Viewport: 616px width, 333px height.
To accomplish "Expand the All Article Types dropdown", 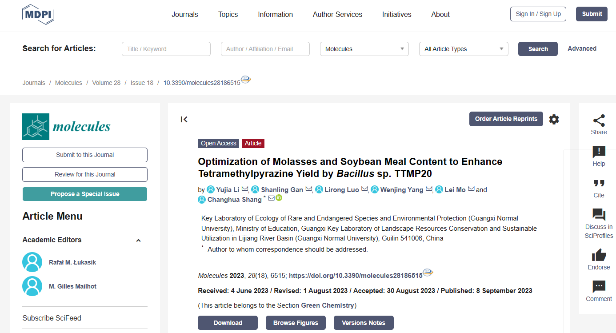I will [463, 49].
